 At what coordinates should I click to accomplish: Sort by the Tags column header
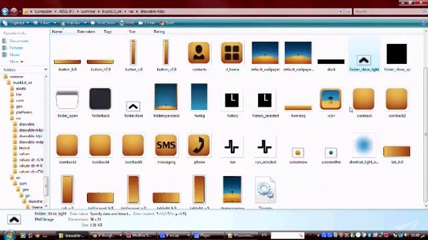(108, 31)
